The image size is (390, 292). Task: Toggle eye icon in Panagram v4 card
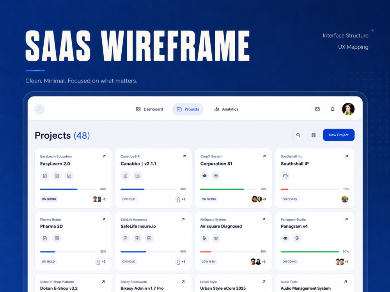pyautogui.click(x=285, y=238)
